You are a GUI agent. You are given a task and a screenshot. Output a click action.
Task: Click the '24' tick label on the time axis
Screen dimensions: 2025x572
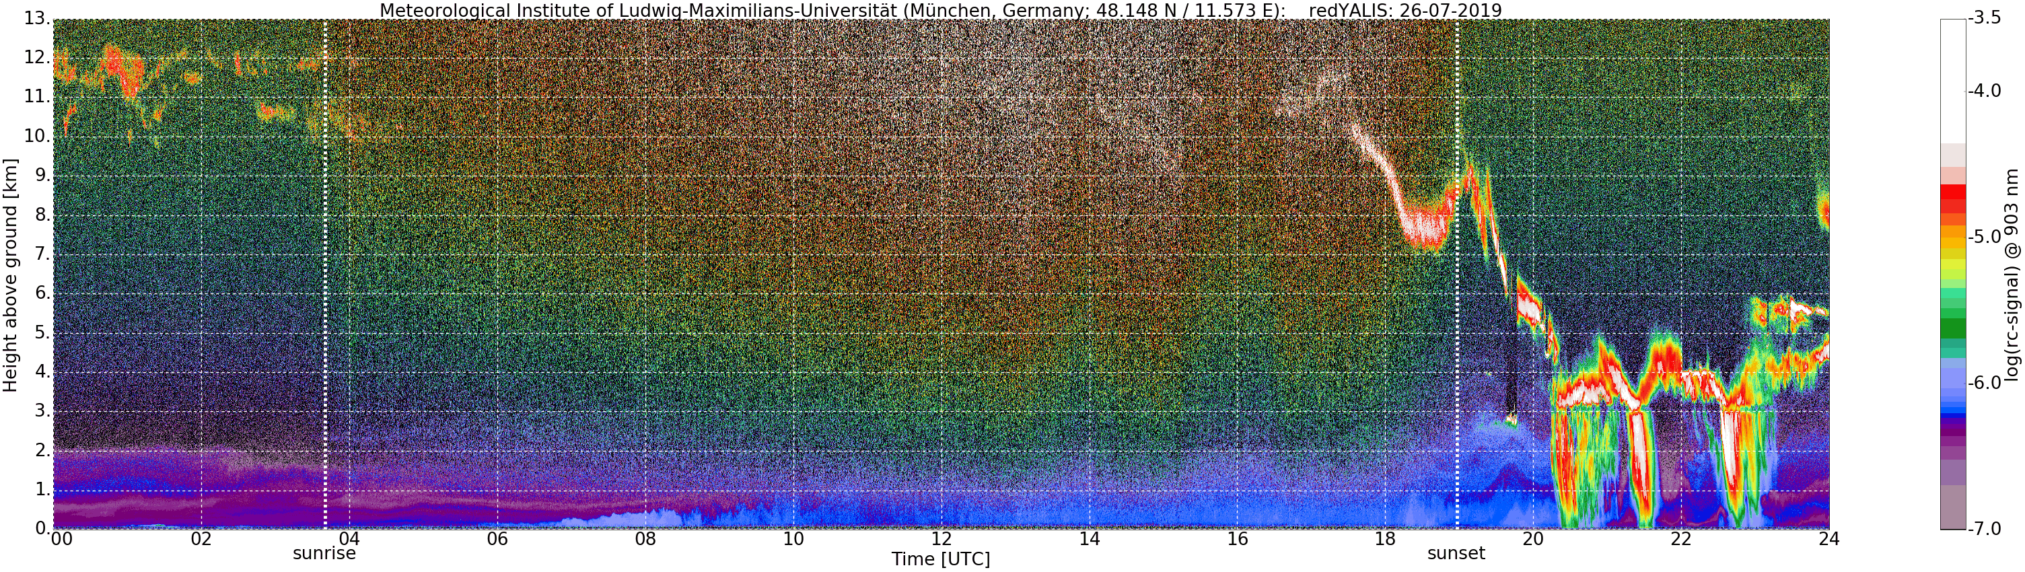click(x=1829, y=539)
